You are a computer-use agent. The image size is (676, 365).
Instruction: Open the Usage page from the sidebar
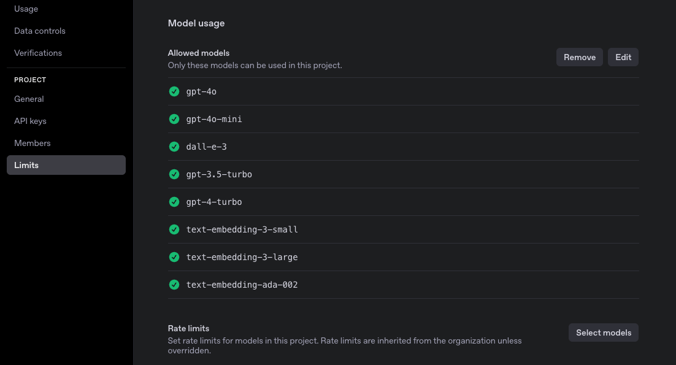(26, 9)
